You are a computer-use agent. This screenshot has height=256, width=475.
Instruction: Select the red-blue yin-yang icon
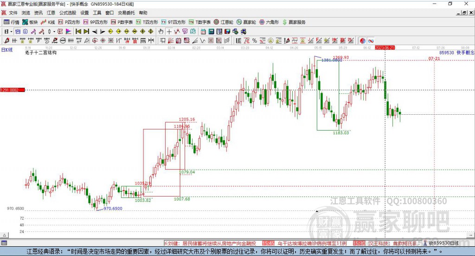(363, 40)
